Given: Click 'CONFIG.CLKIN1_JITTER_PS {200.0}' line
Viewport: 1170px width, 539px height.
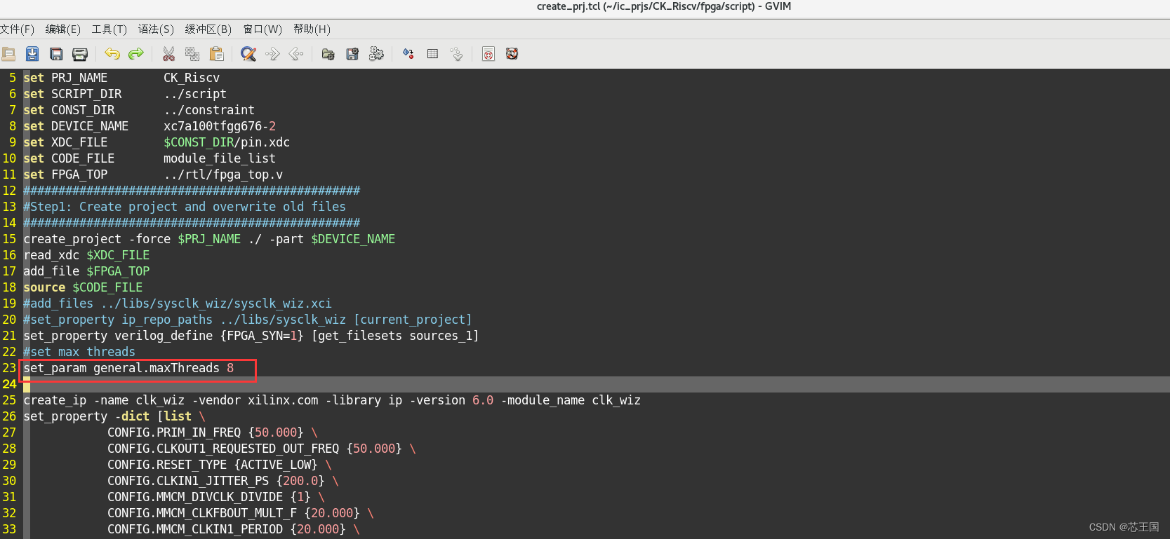Looking at the screenshot, I should click(223, 481).
